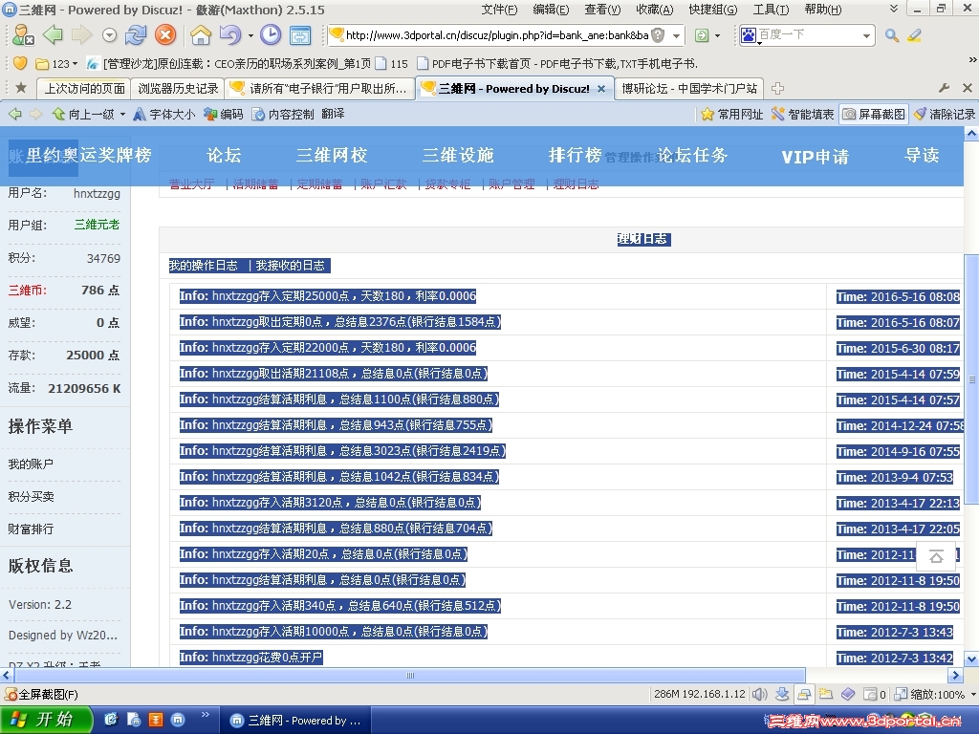Click the Windows Start button
Image resolution: width=979 pixels, height=734 pixels.
(x=46, y=720)
